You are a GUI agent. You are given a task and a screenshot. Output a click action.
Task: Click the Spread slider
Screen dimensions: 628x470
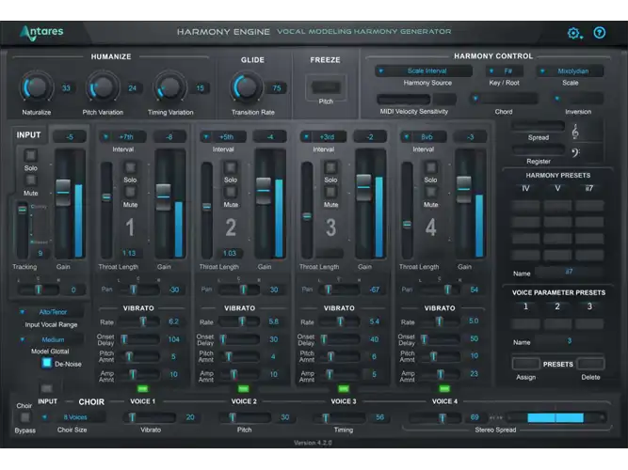[x=538, y=126]
